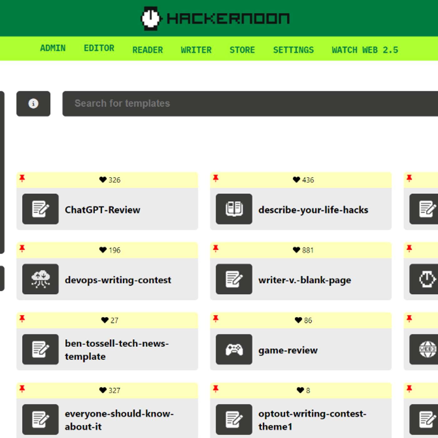
Task: Toggle the pin on game-review template
Action: (x=216, y=319)
